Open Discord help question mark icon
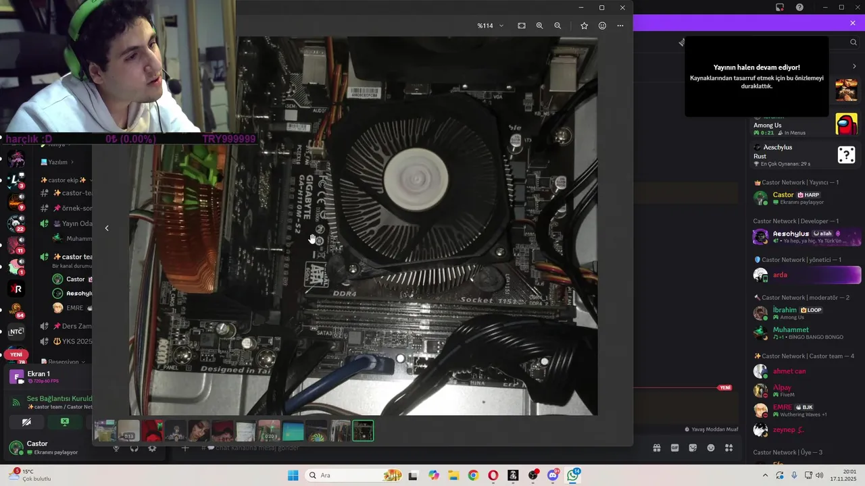The width and height of the screenshot is (865, 486). click(x=799, y=7)
